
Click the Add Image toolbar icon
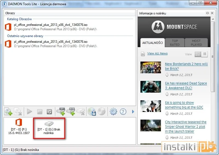point(8,111)
